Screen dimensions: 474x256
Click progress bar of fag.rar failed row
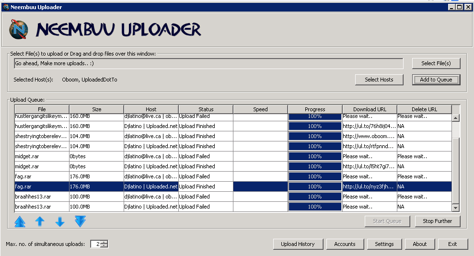[315, 176]
